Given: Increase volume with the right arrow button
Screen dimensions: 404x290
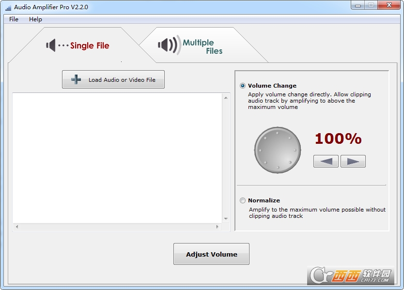Looking at the screenshot, I should point(353,161).
